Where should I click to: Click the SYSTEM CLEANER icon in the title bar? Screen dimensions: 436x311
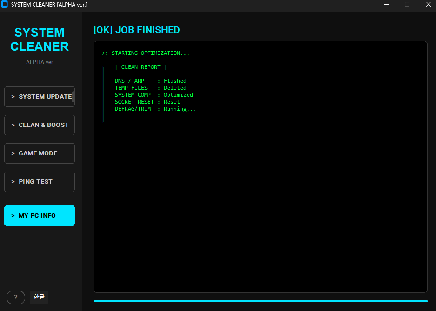5,5
